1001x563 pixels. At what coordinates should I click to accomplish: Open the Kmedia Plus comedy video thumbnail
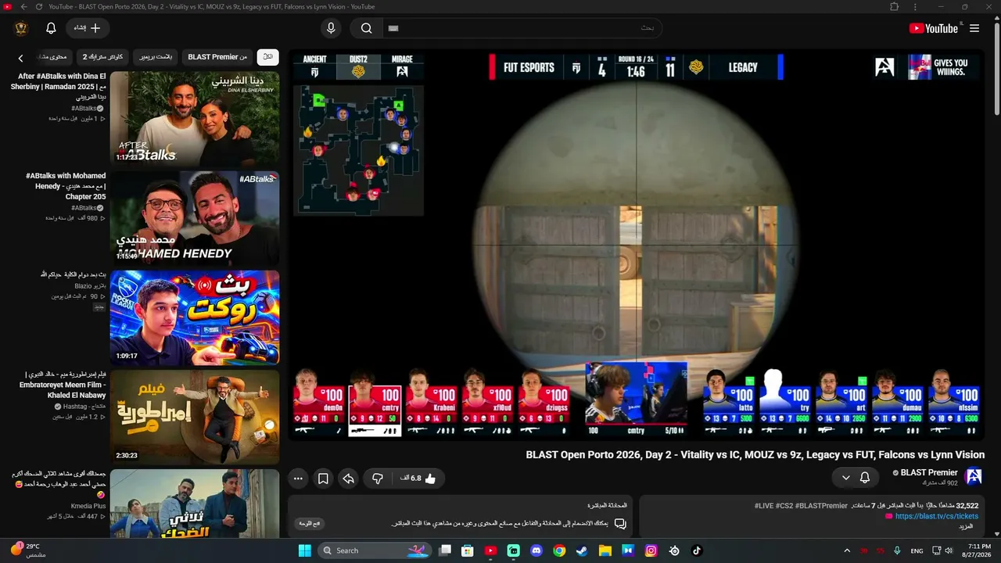click(195, 504)
